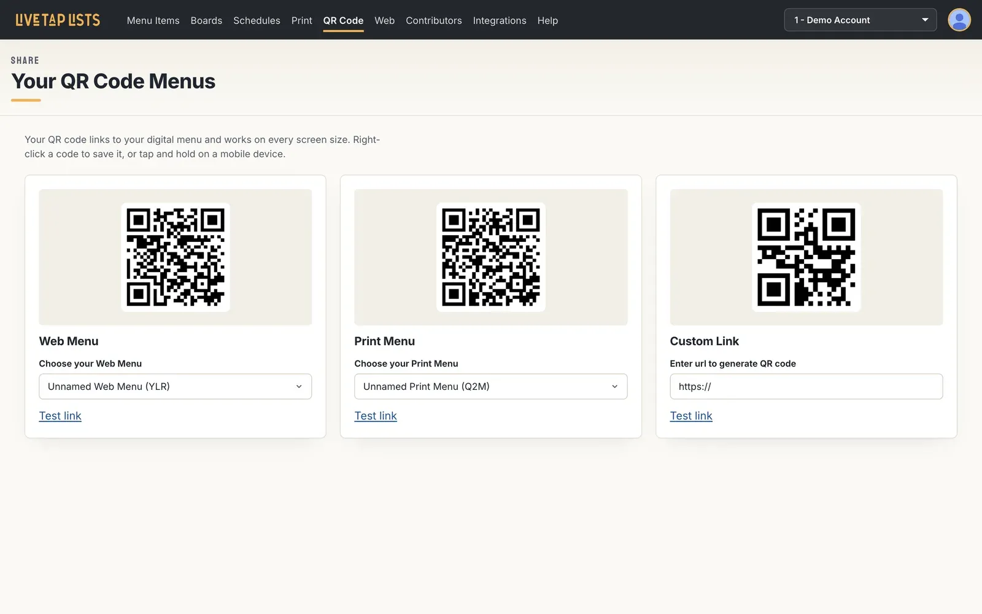Click the Web Menu QR code image
Screen dimensions: 982x614
tap(176, 257)
